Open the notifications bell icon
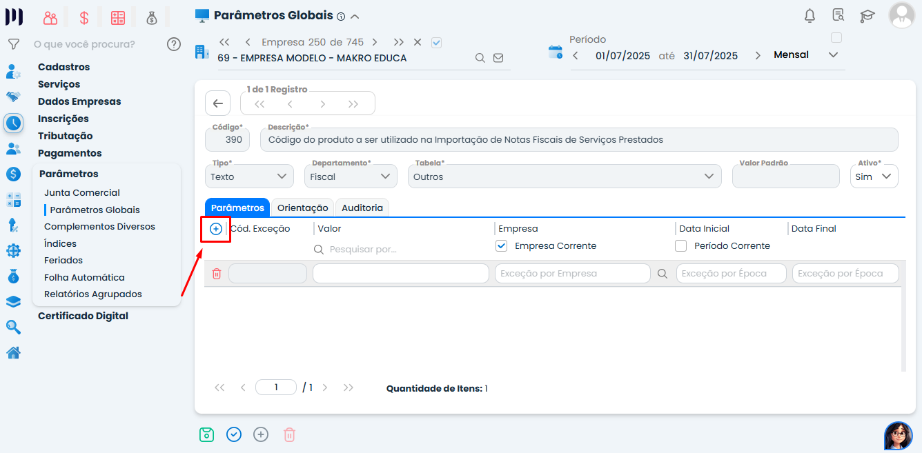Image resolution: width=922 pixels, height=453 pixels. (810, 15)
